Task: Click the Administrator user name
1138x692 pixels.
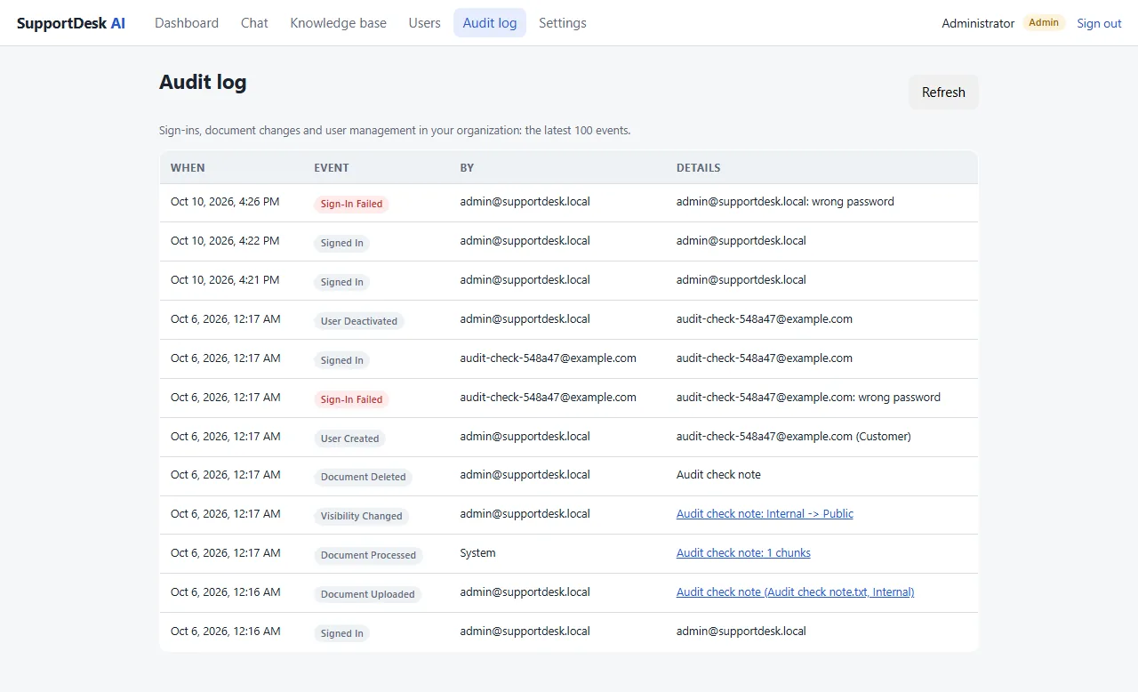Action: 978,24
